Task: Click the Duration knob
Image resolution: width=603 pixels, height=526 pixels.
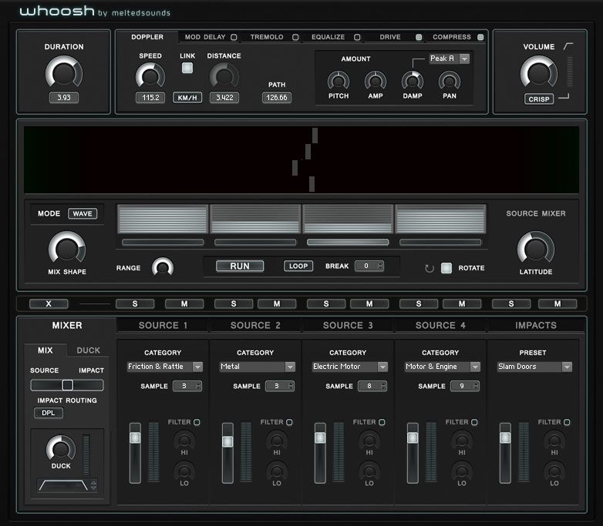Action: coord(63,73)
